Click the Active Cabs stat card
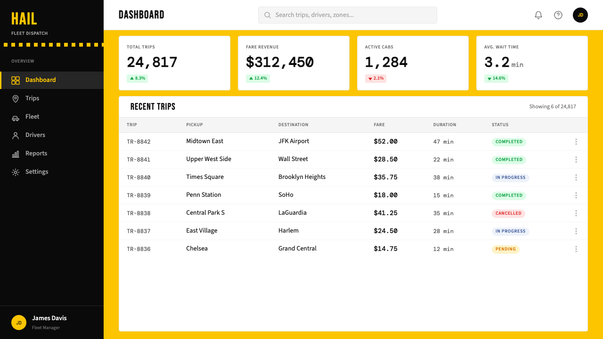 [x=413, y=63]
